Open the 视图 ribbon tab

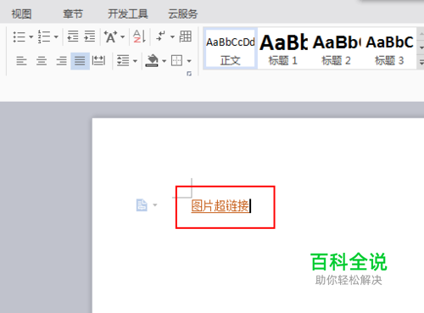tap(21, 14)
